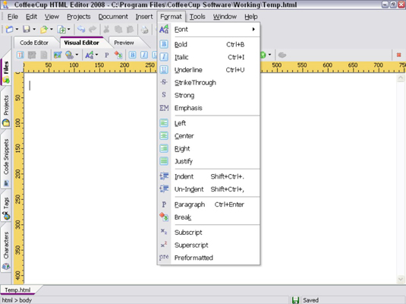Expand the Font submenu arrow
The image size is (406, 304).
[253, 30]
